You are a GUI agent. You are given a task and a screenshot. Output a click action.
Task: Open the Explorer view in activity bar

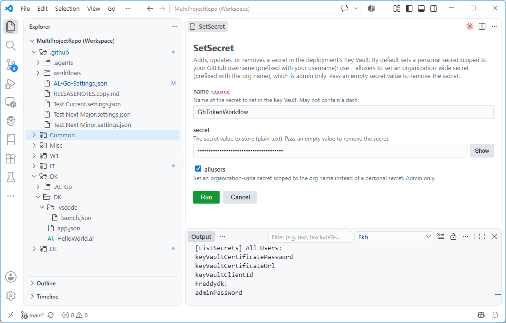click(11, 26)
